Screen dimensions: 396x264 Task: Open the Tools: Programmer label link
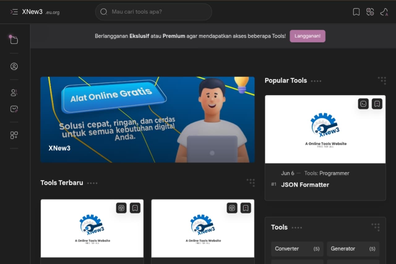click(327, 173)
